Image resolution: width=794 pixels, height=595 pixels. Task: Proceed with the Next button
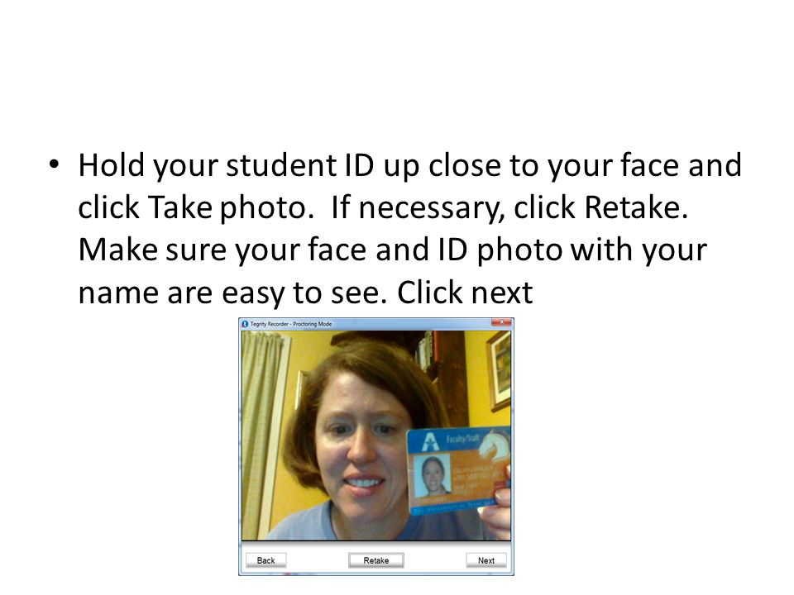coord(486,560)
